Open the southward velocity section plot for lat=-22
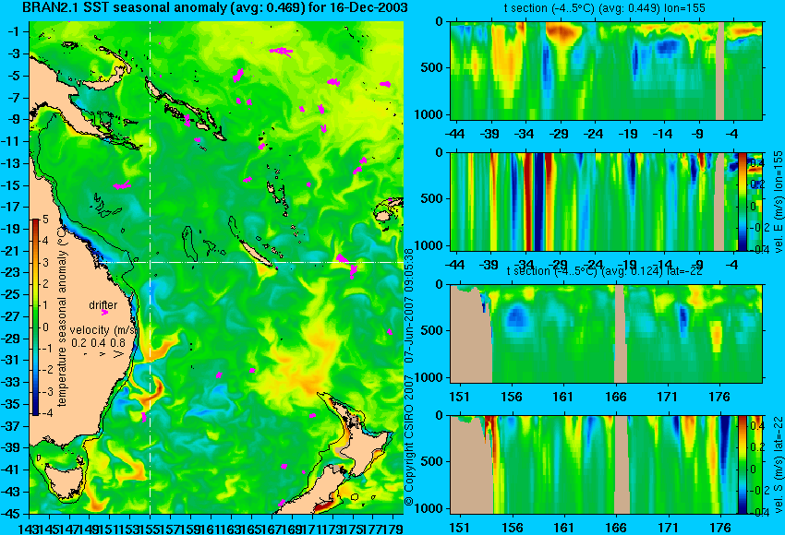The width and height of the screenshot is (785, 535). coord(606,465)
